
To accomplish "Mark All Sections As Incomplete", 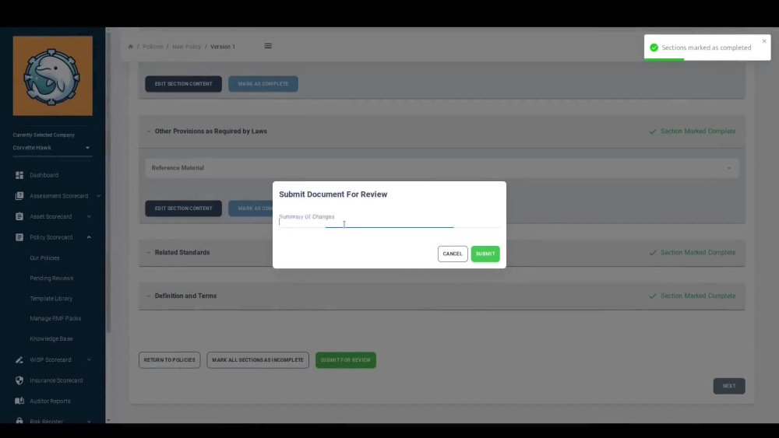I will (x=257, y=360).
